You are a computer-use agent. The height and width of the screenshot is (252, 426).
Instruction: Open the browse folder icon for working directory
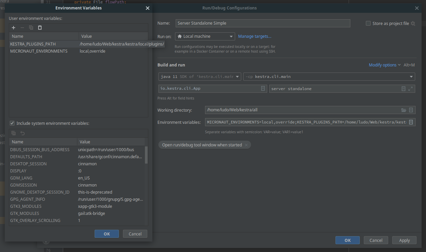point(404,110)
